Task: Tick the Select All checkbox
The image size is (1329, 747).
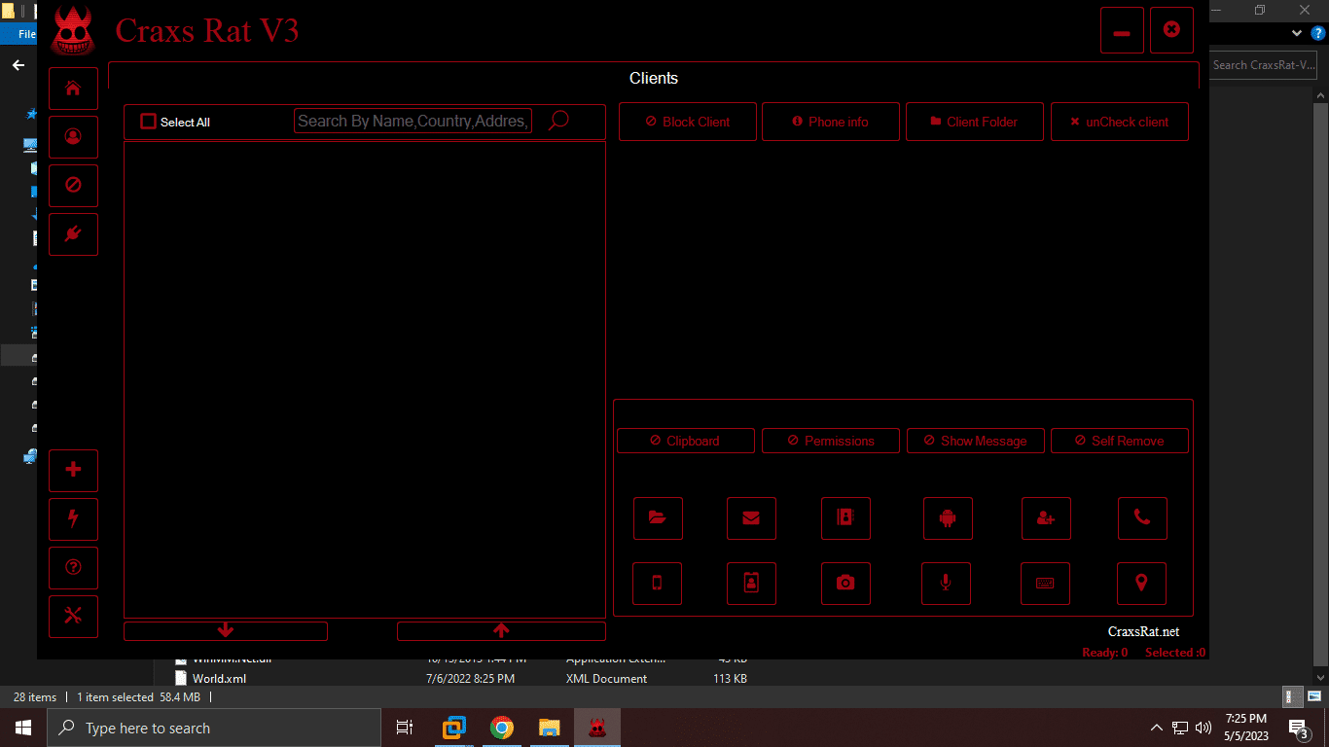Action: (x=148, y=122)
